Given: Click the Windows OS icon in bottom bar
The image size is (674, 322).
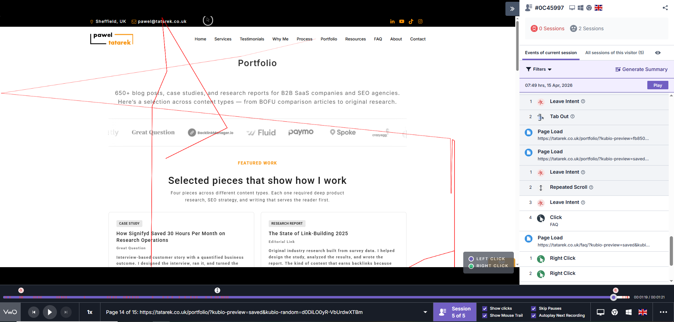Looking at the screenshot, I should click(629, 312).
